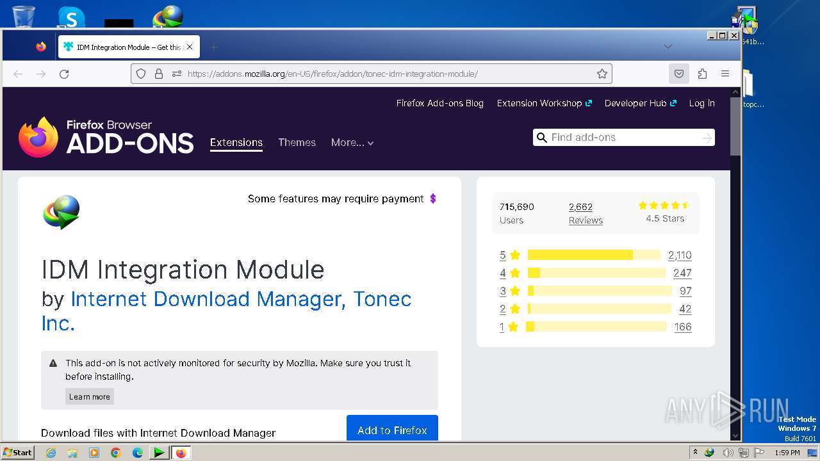List all tabs dropdown arrow
Screen dimensions: 820x461
668,47
